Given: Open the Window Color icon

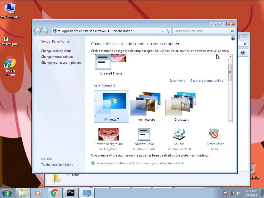Looking at the screenshot, I should tap(144, 134).
